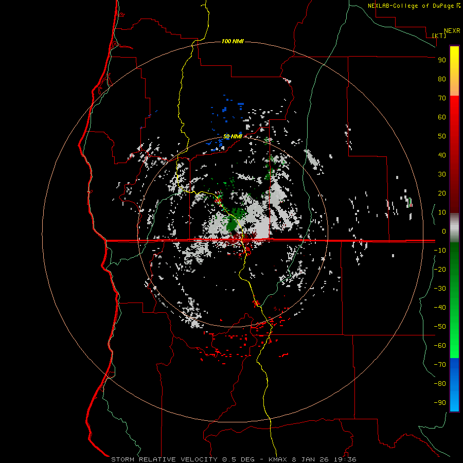Click the Storm Relative Velocity caption text
Screen dimensions: 463x463
pos(234,459)
